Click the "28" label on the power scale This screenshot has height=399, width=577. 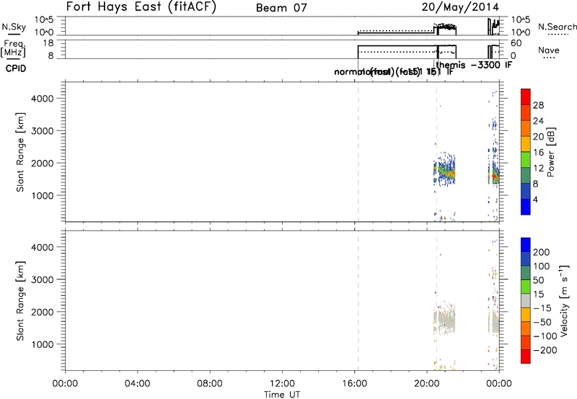click(538, 105)
